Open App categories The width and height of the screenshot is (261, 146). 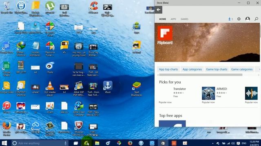(192, 69)
